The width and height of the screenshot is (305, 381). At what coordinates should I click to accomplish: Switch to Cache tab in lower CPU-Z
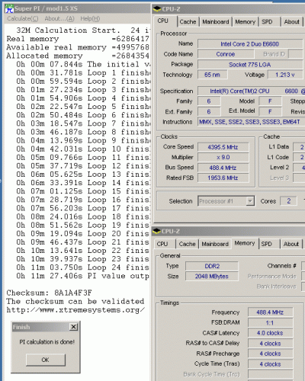187,244
